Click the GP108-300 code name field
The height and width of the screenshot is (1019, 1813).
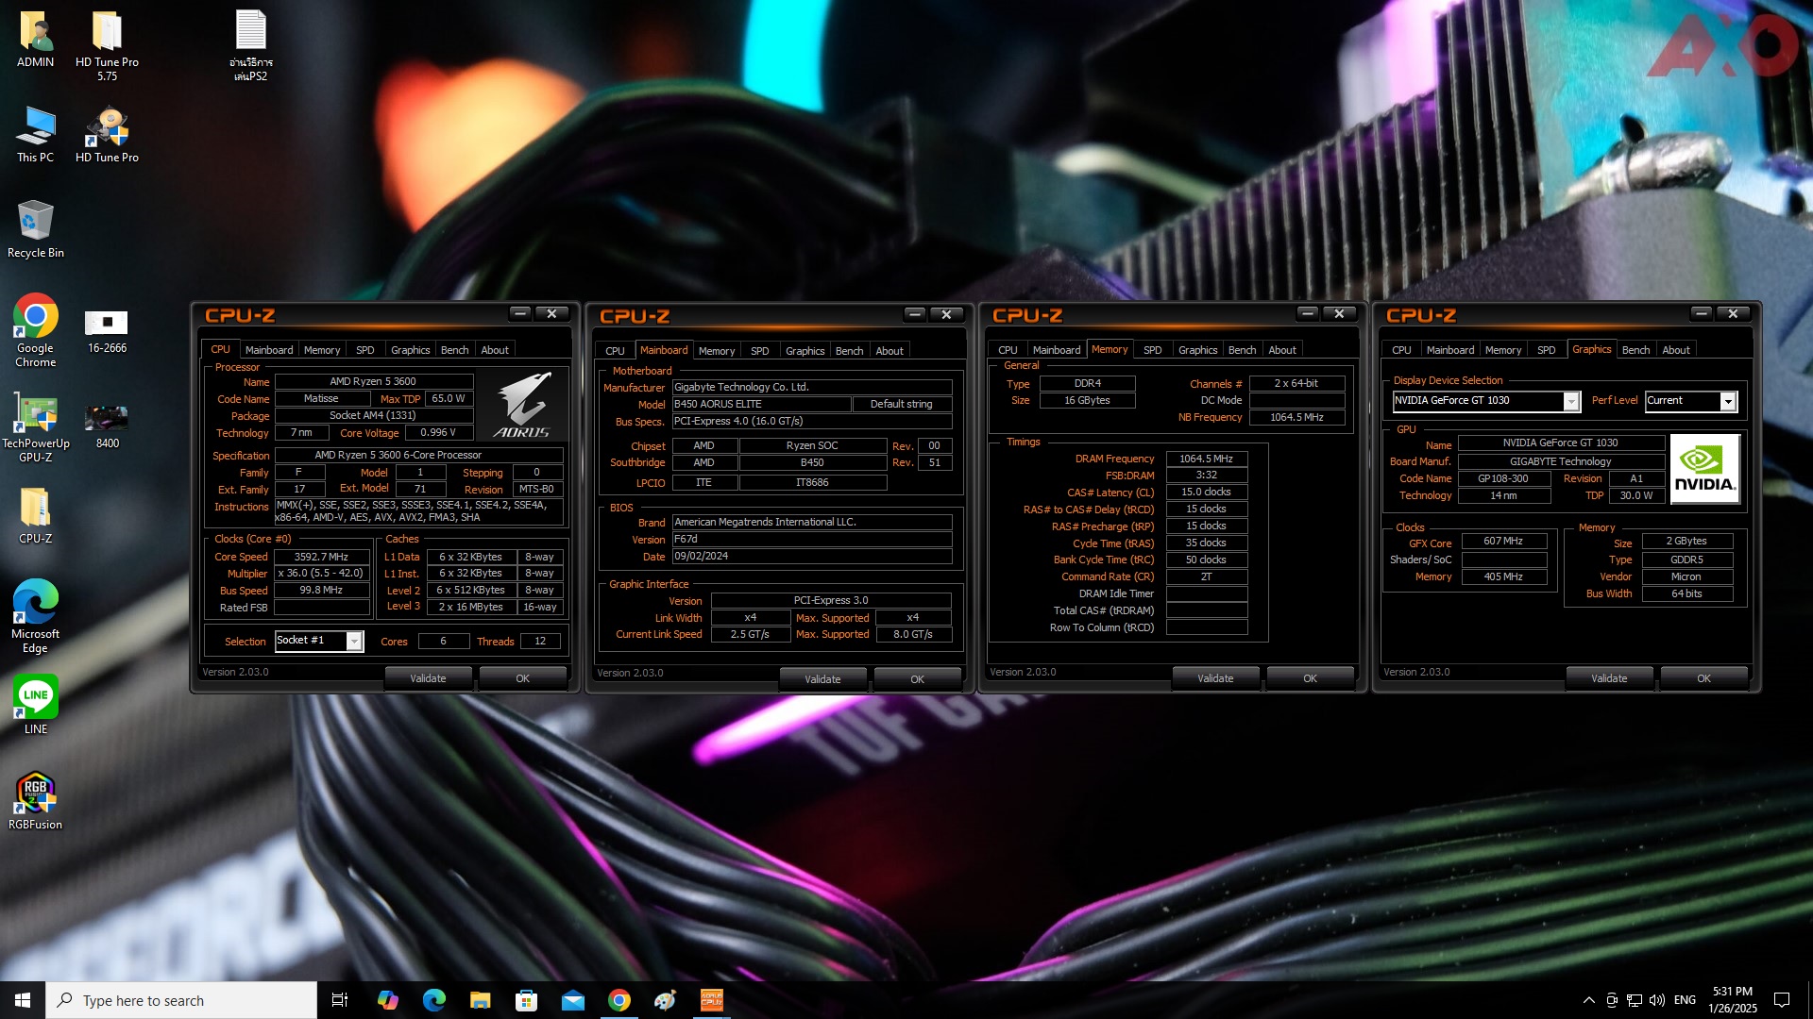click(x=1503, y=479)
